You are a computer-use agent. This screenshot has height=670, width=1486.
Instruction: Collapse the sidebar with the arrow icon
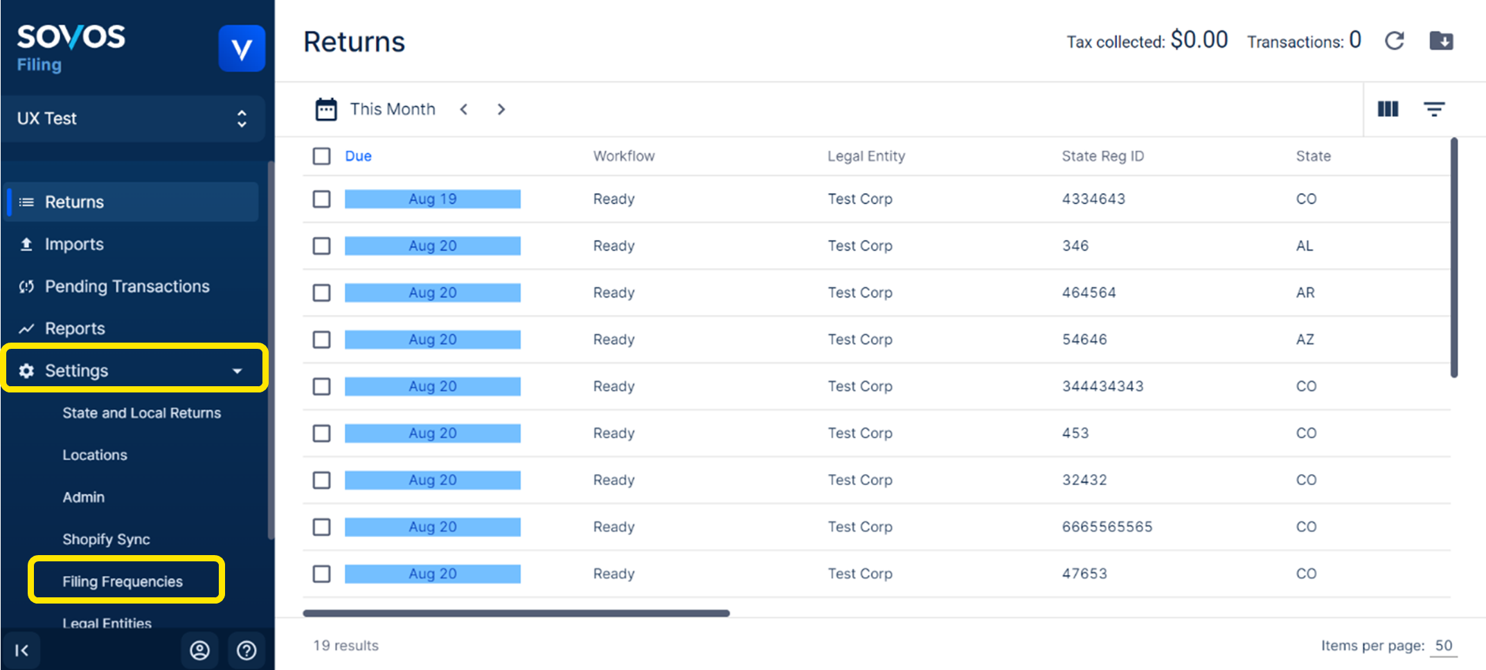[x=22, y=650]
